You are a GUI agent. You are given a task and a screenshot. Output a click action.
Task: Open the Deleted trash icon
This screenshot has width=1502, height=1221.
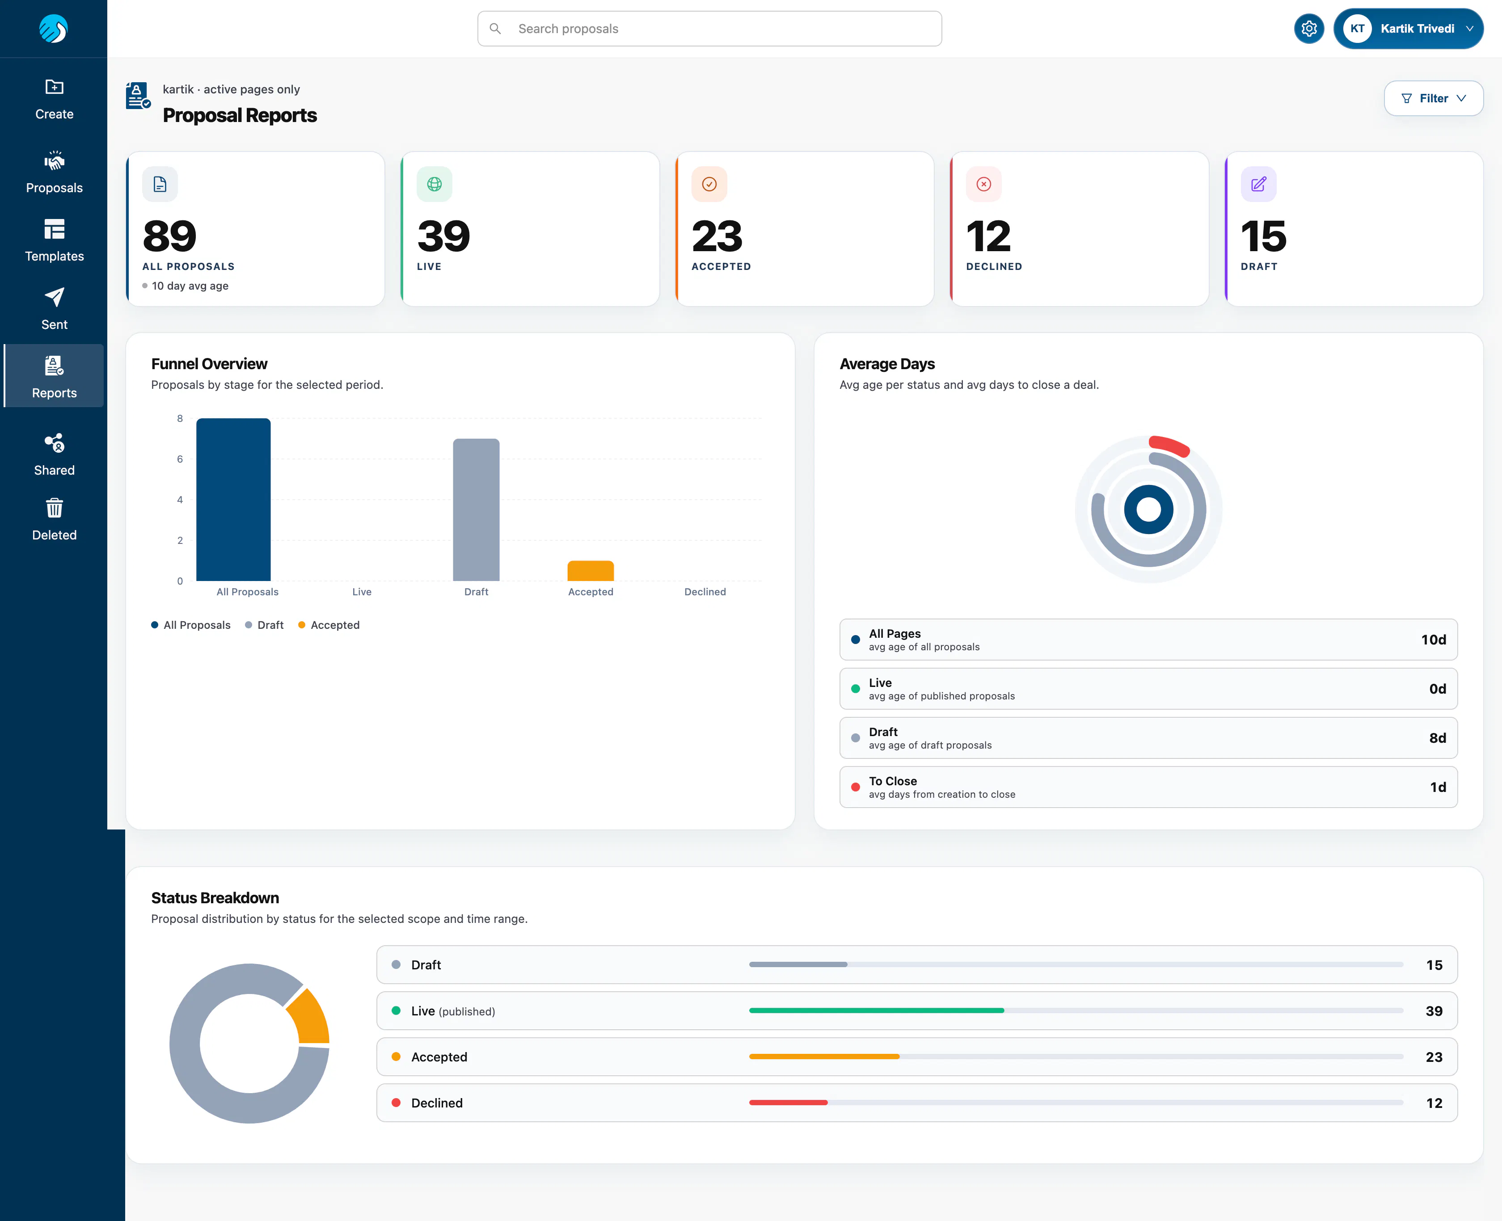point(54,508)
